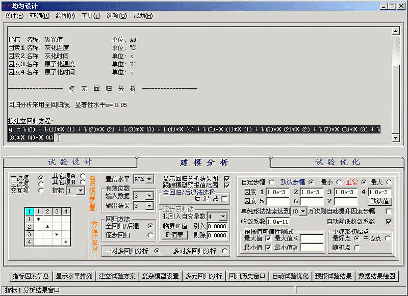Click the F值表 button

coord(174,235)
